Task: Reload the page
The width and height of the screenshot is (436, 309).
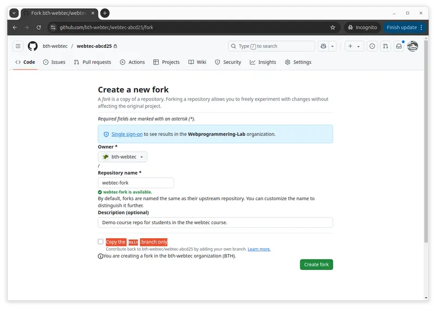Action: (39, 28)
